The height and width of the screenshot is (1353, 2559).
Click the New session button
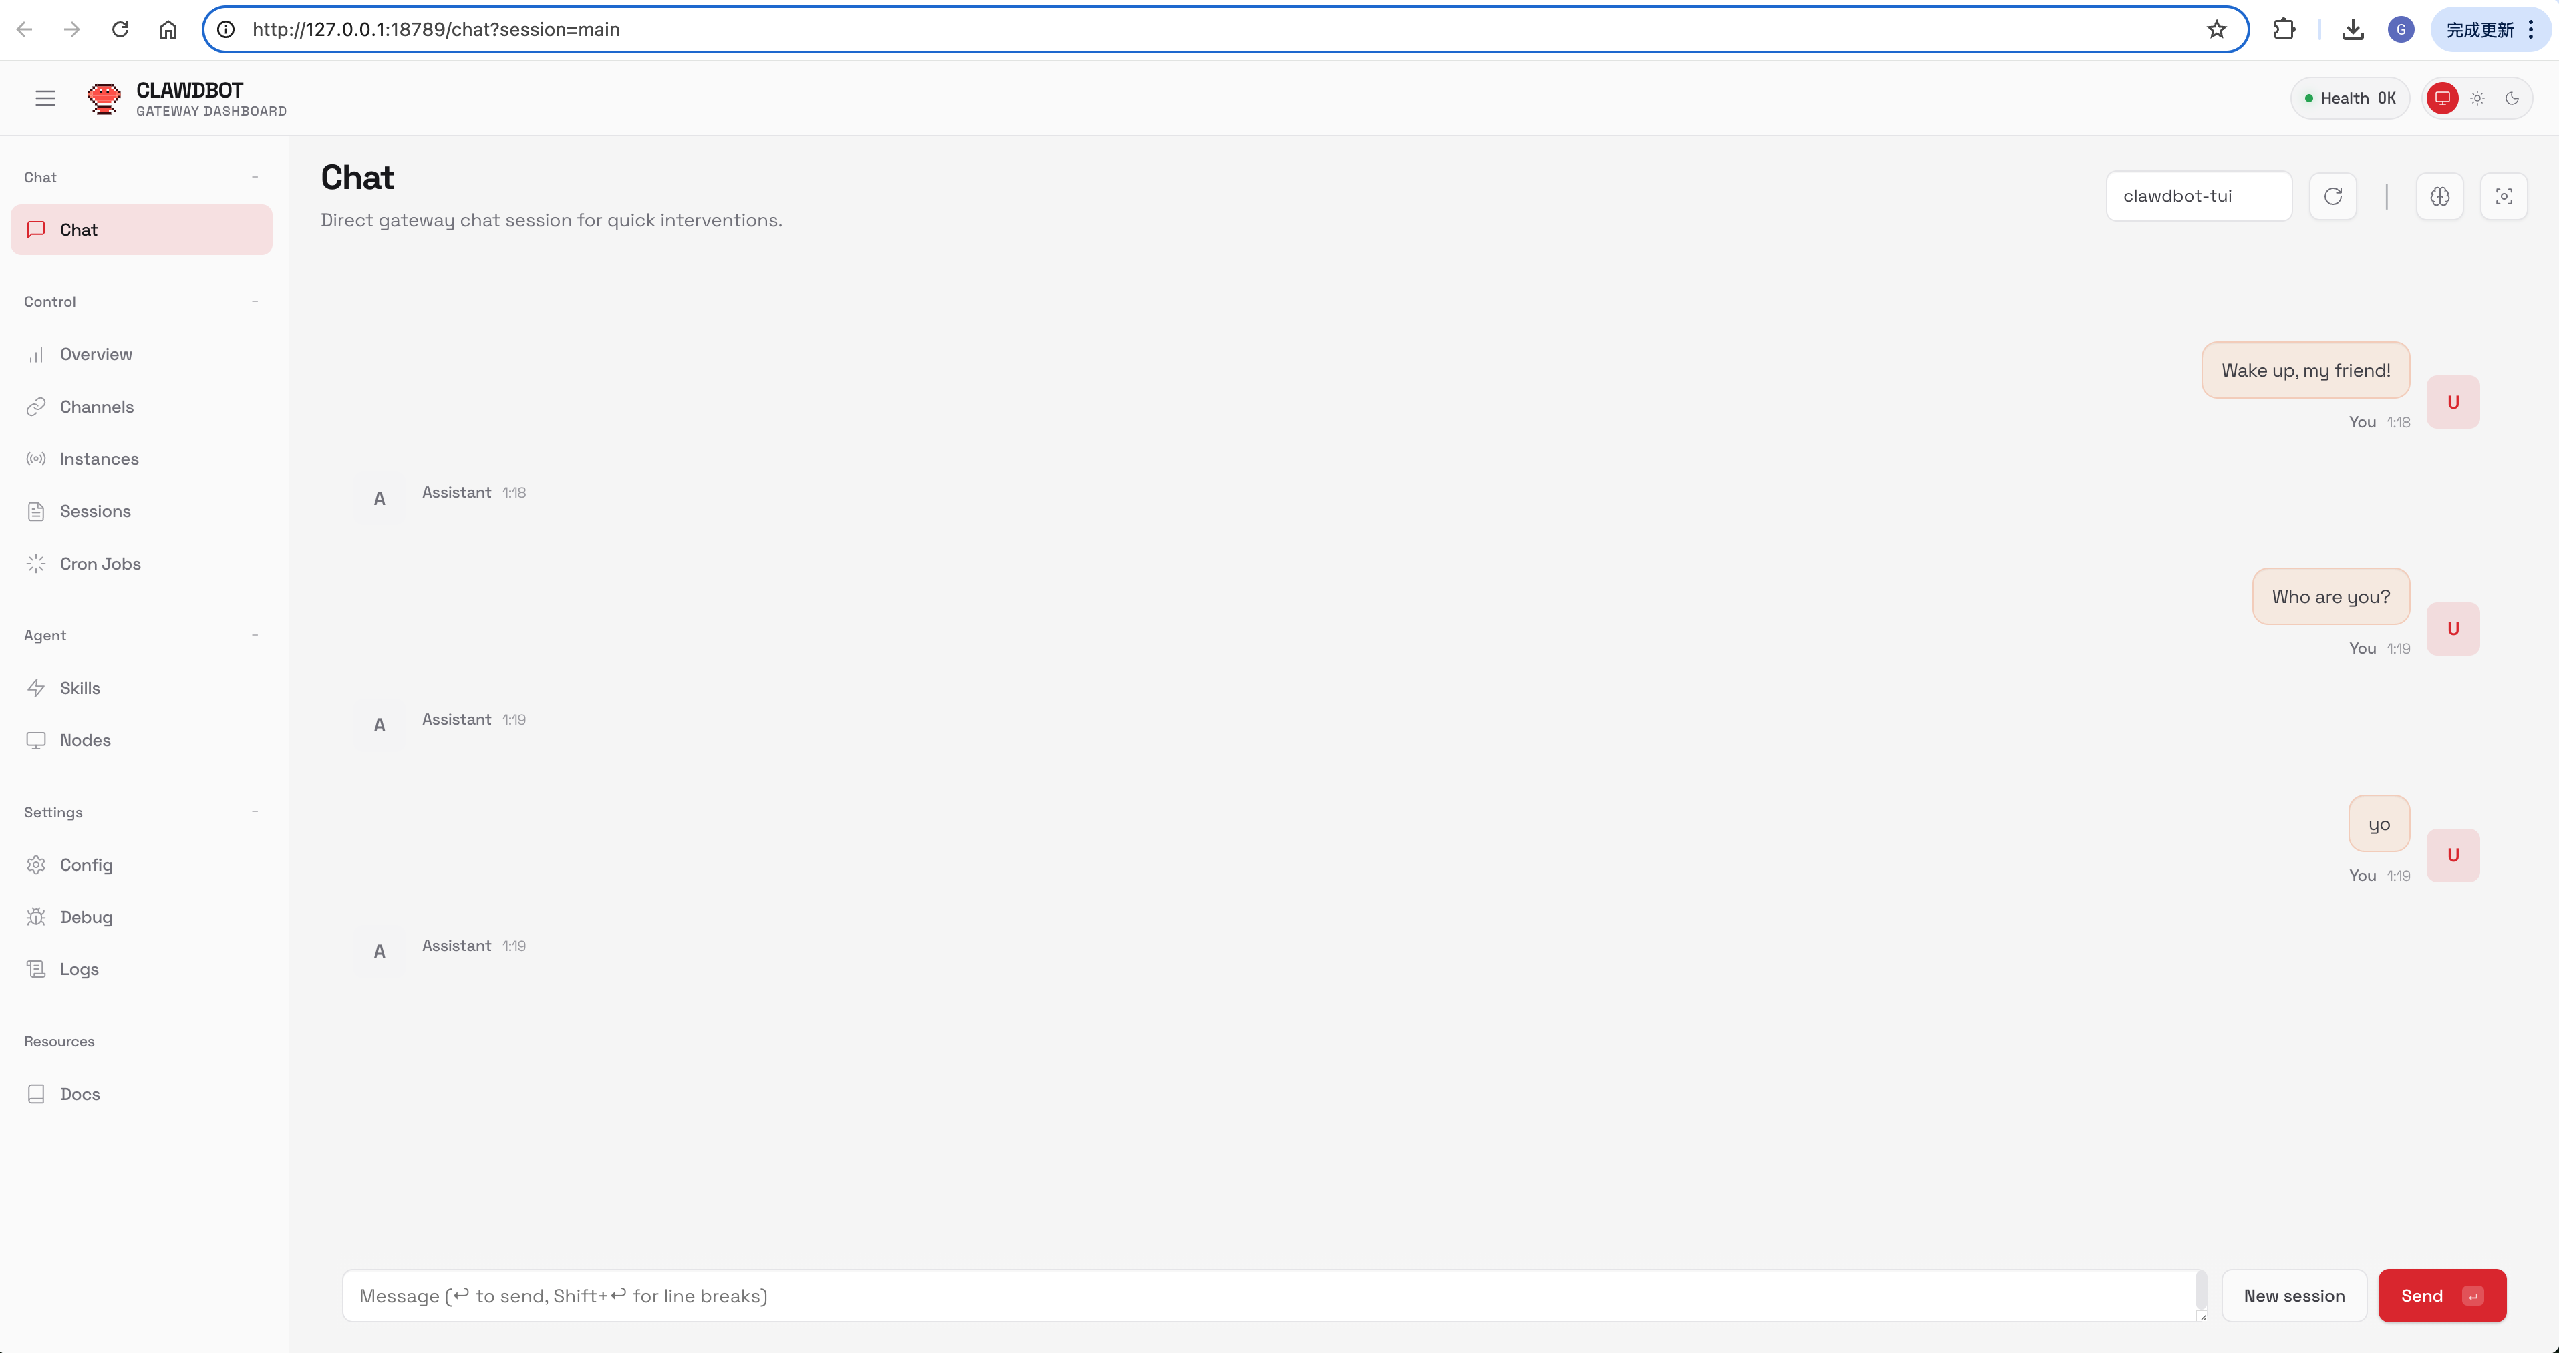point(2294,1294)
